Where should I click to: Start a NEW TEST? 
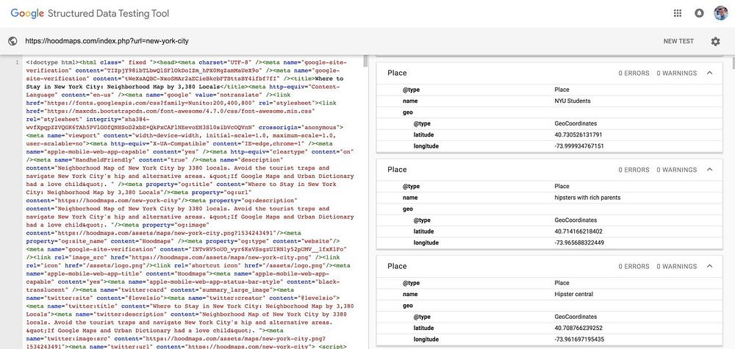click(x=678, y=41)
